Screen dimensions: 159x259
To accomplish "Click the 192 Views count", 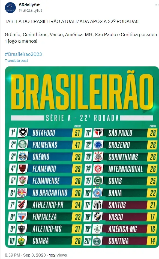I will (58, 255).
